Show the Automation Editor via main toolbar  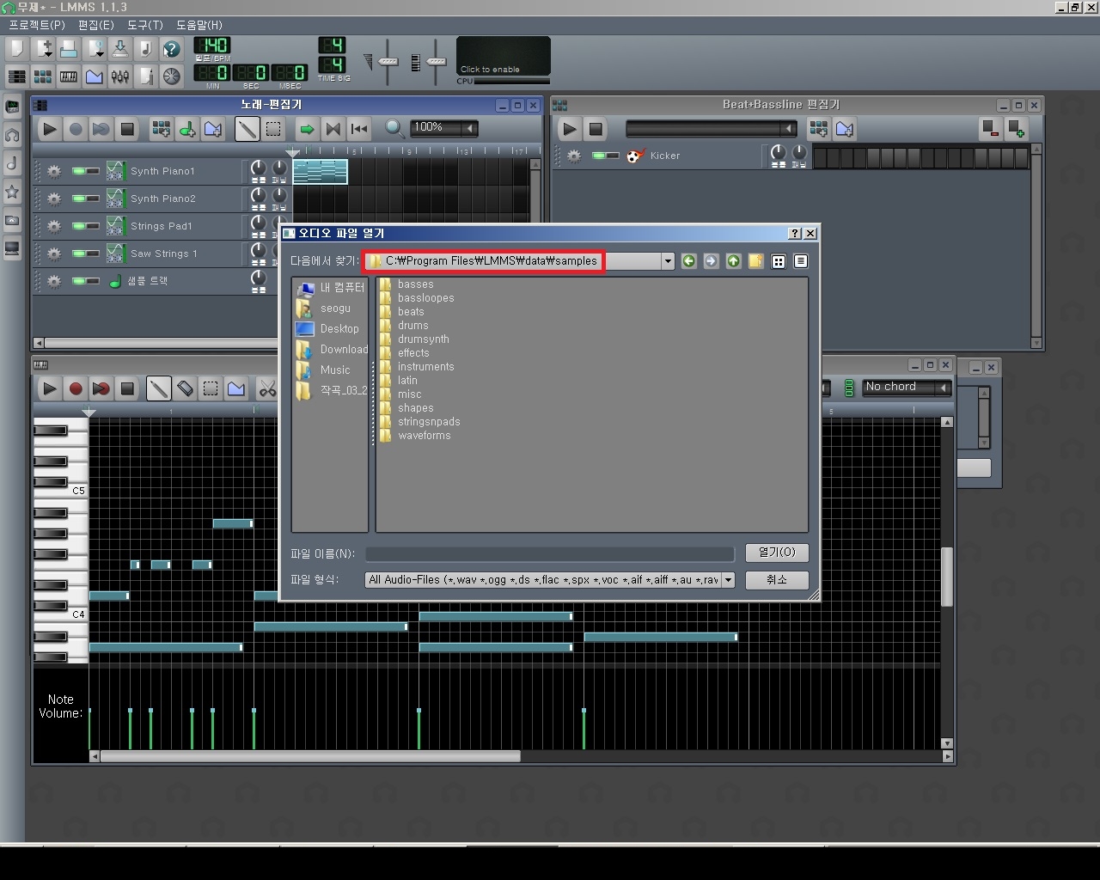pos(94,76)
